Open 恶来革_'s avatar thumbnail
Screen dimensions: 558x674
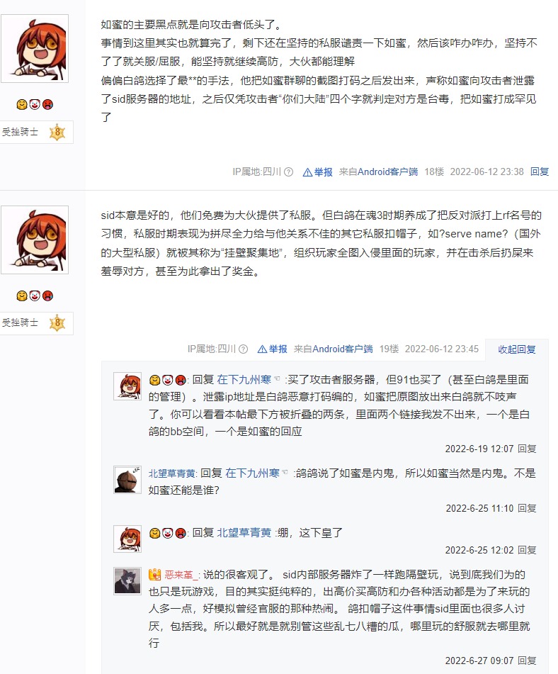click(x=127, y=580)
